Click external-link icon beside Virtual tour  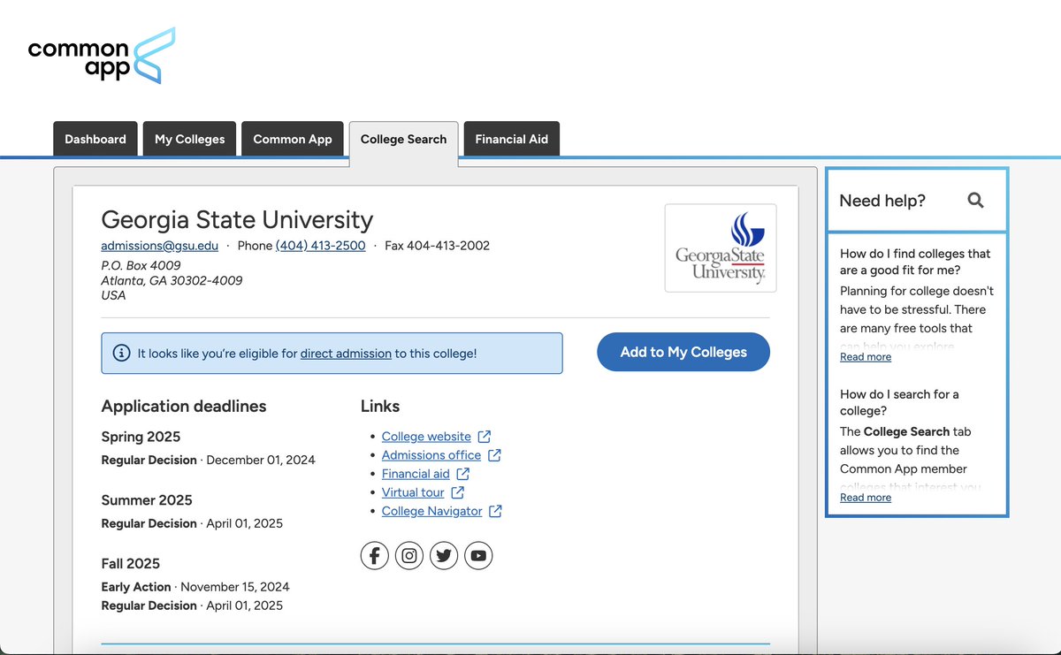tap(458, 492)
